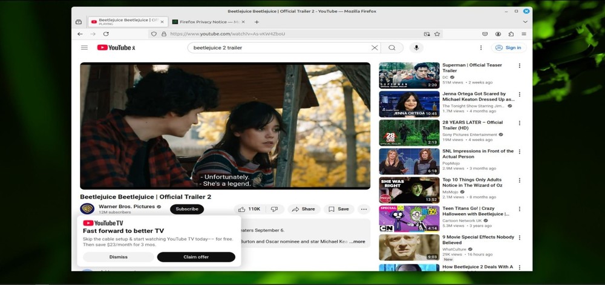The height and width of the screenshot is (285, 605).
Task: Dismiss the YouTube TV offer
Action: [118, 257]
